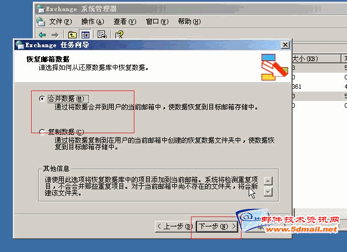Image resolution: width=347 pixels, height=252 pixels.
Task: Click the forward arrow toolbar icon
Action: (54, 35)
